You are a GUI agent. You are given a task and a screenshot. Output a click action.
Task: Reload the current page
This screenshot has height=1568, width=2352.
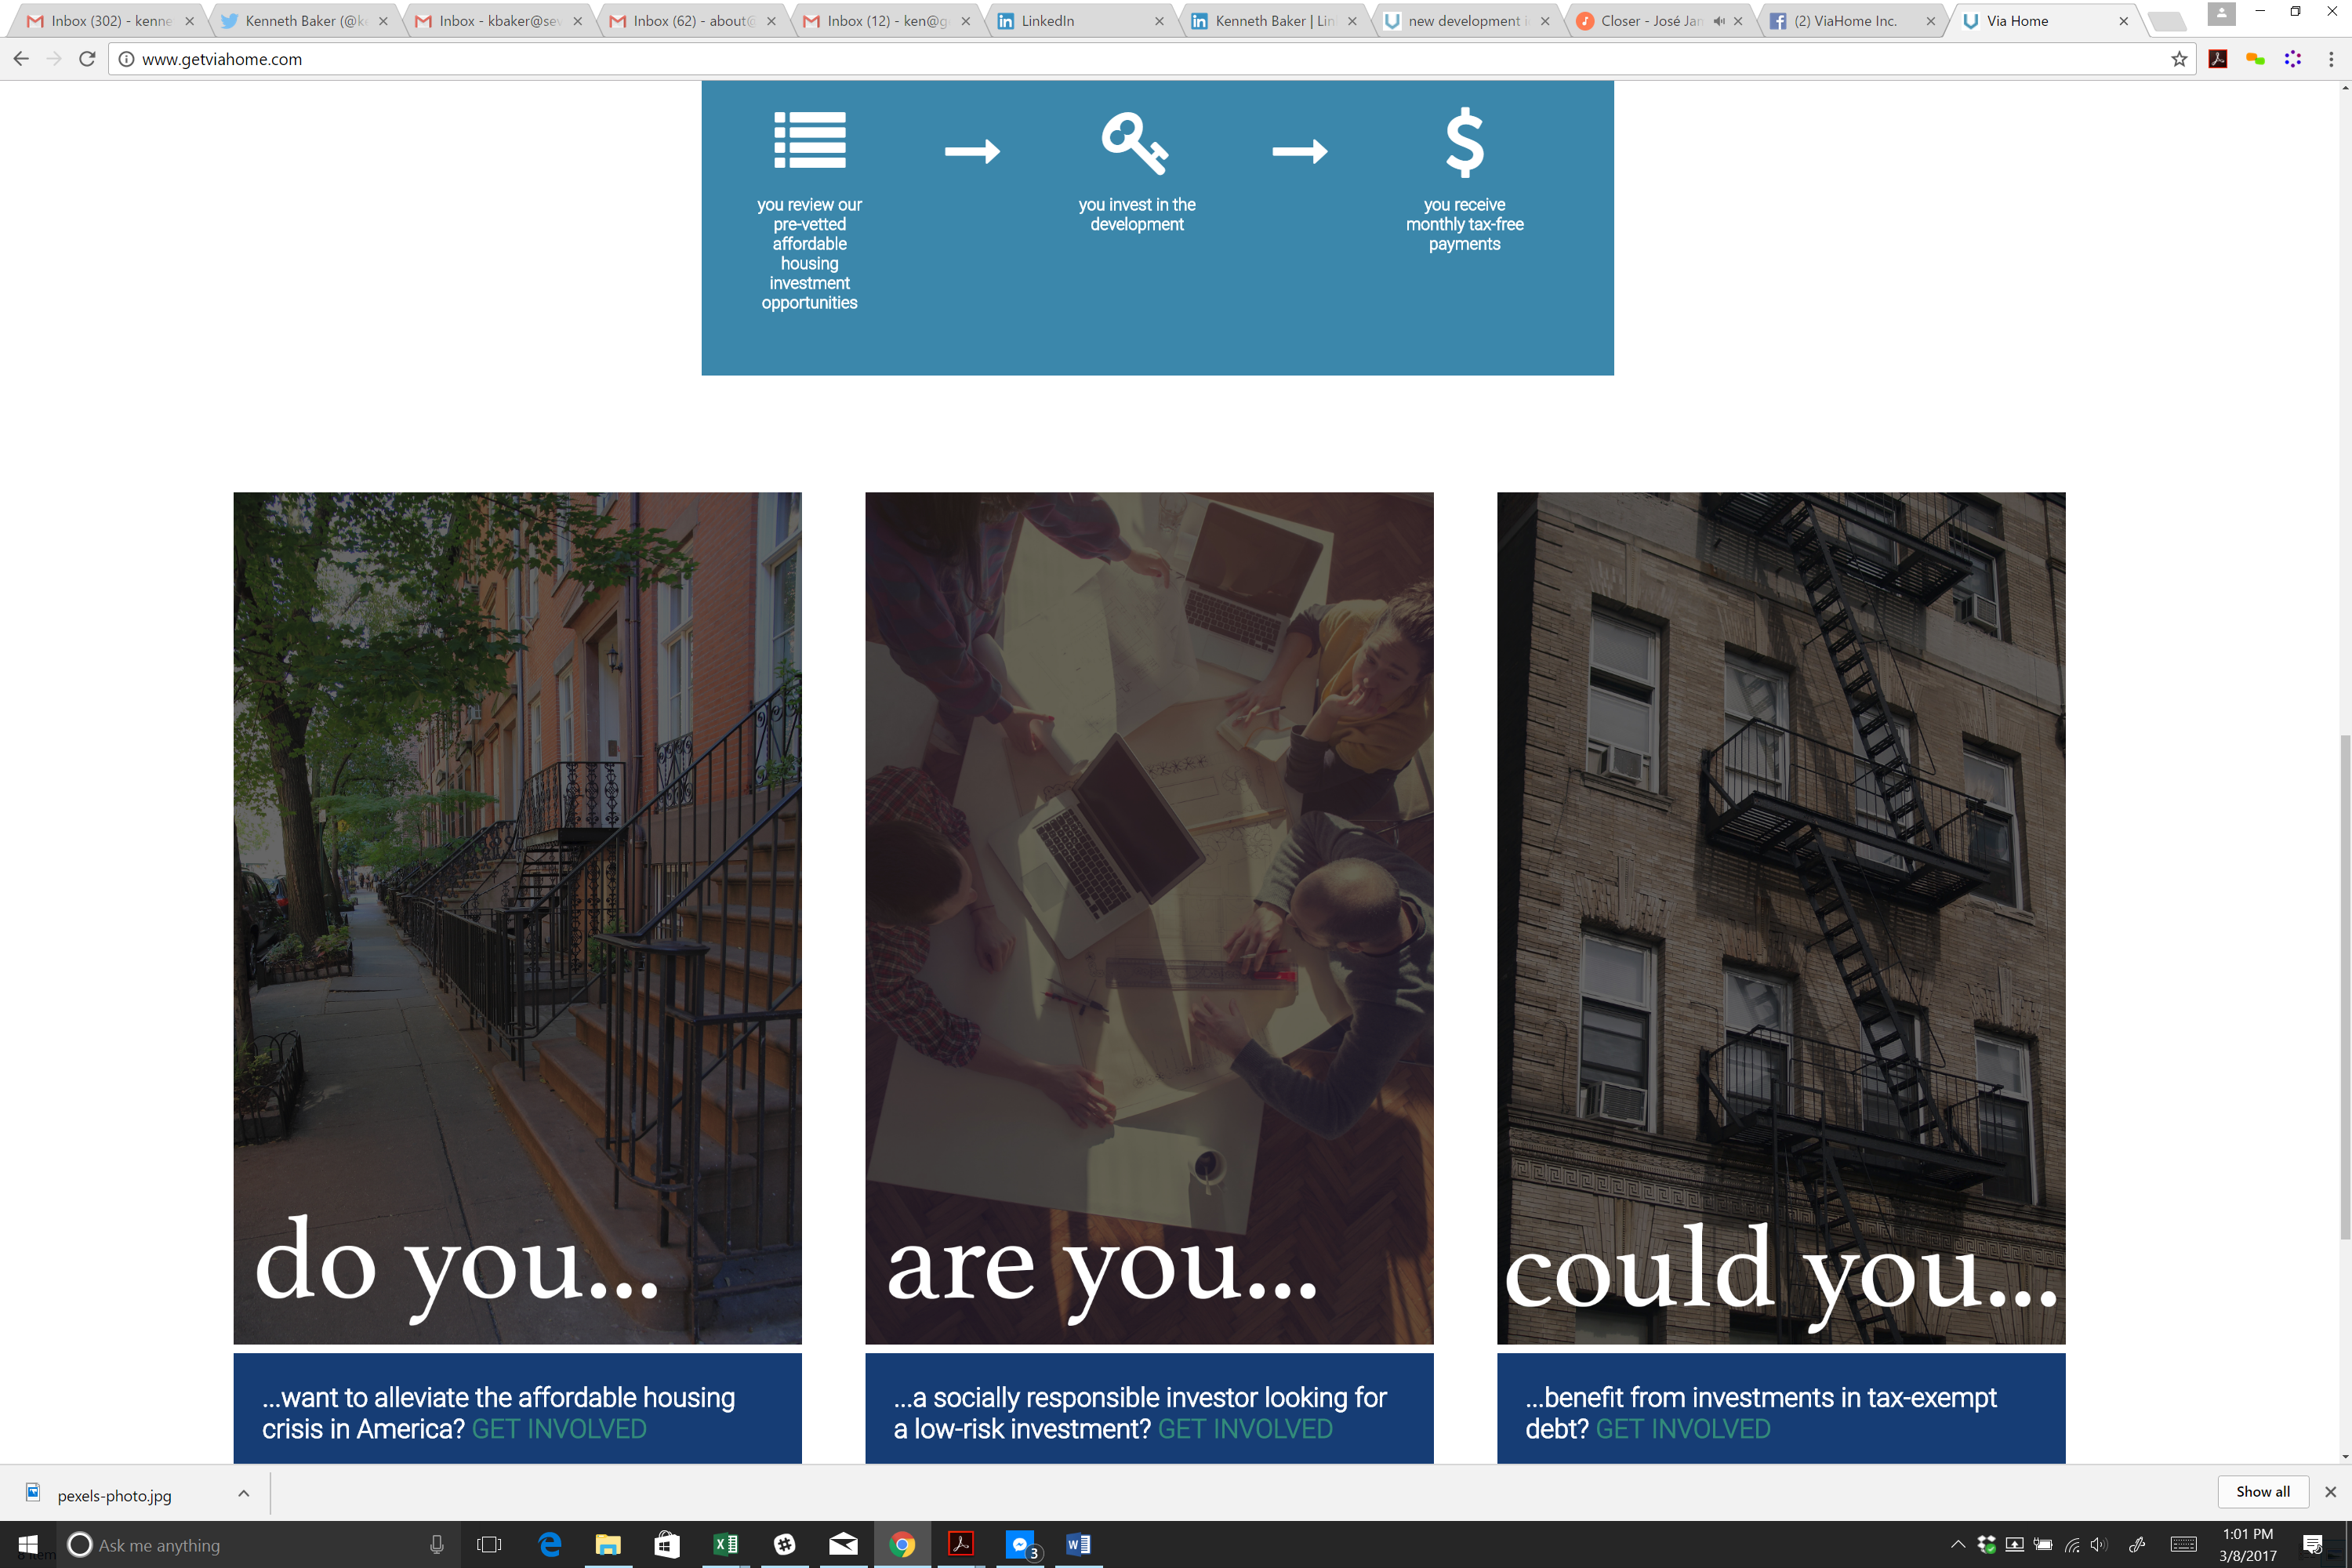[x=87, y=59]
